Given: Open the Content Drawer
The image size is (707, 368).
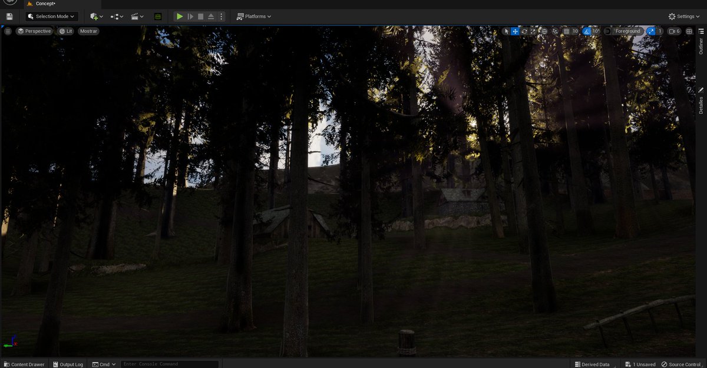Looking at the screenshot, I should (24, 364).
